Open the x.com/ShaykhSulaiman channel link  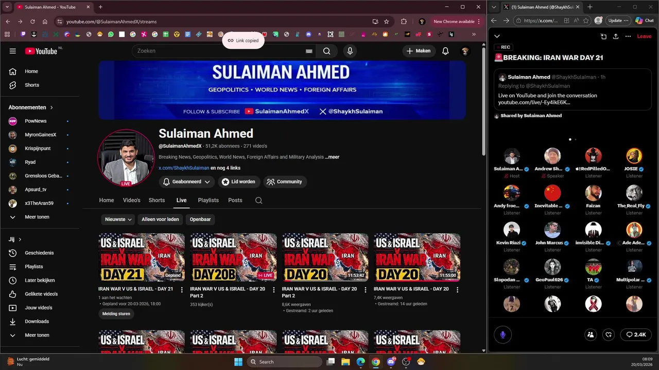click(x=184, y=168)
